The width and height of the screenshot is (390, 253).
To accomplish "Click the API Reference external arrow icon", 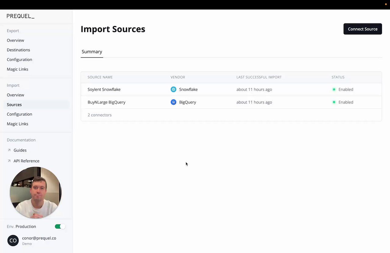I will (x=9, y=161).
